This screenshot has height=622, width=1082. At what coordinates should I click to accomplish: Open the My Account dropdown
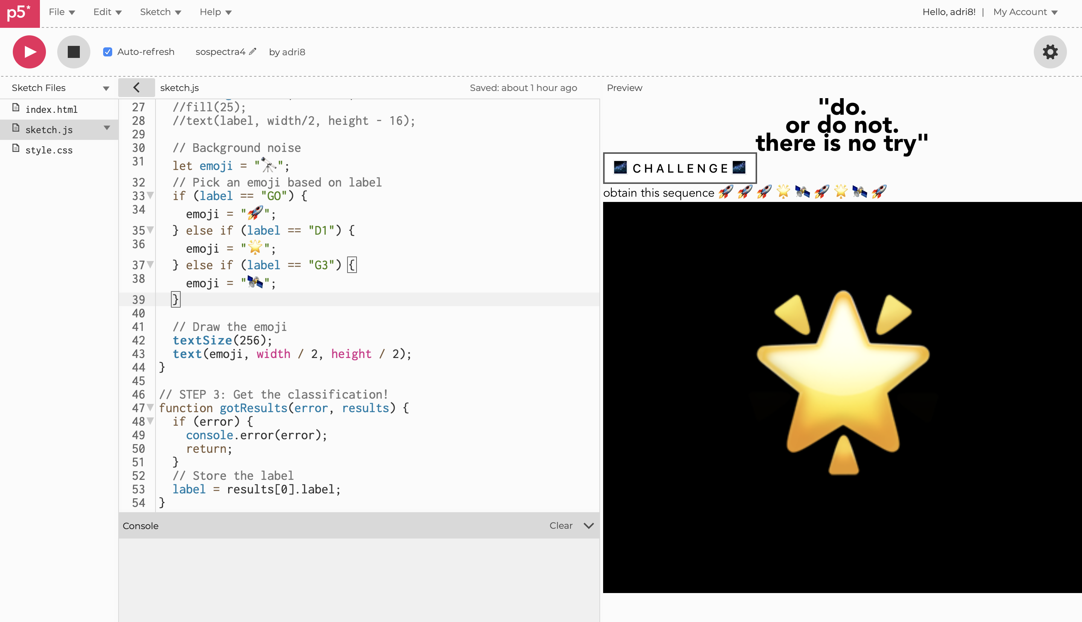tap(1025, 12)
